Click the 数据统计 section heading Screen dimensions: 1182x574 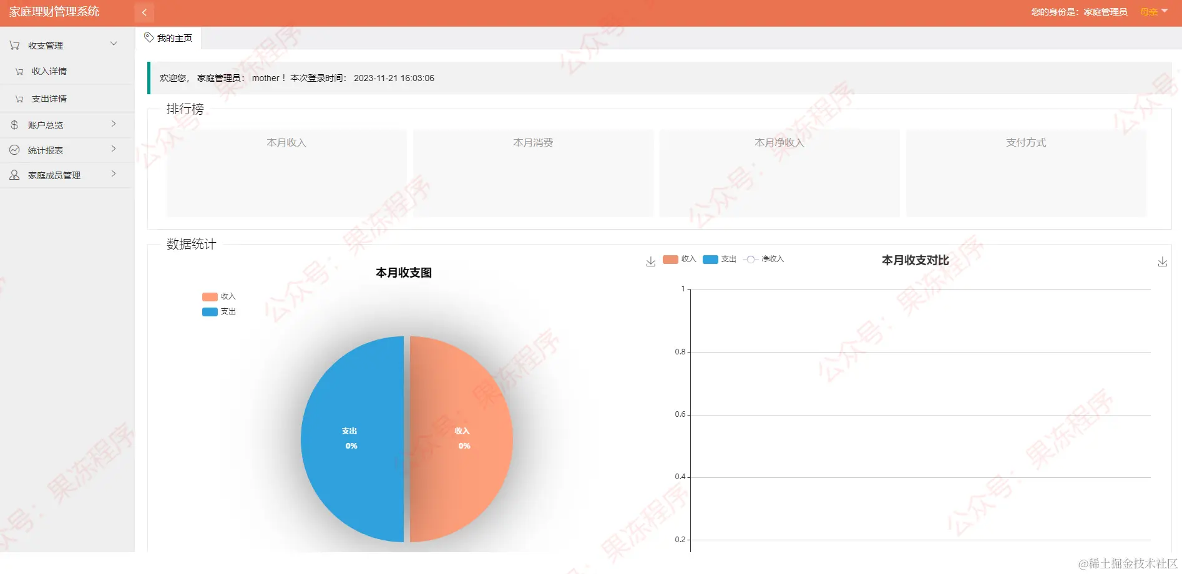click(x=192, y=244)
